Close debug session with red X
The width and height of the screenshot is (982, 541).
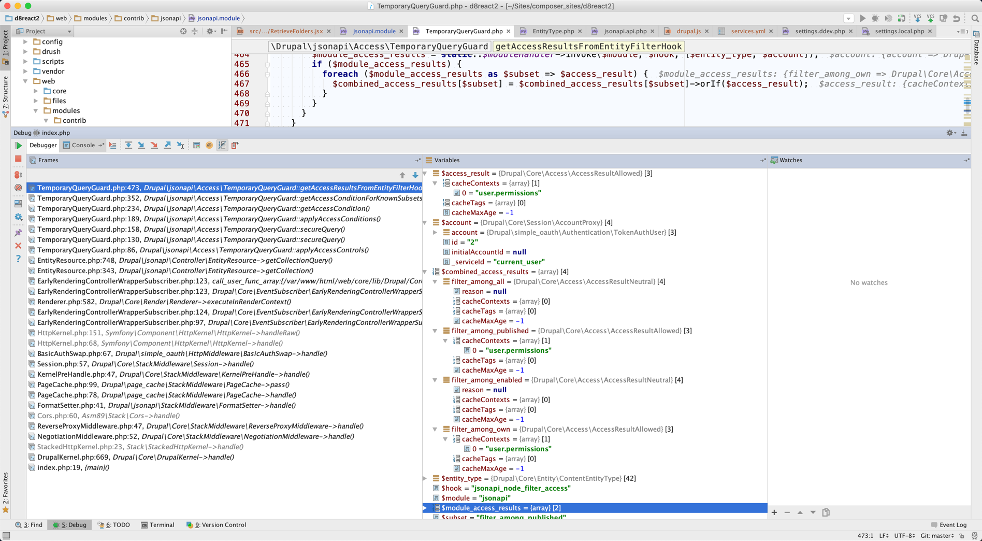click(x=19, y=246)
